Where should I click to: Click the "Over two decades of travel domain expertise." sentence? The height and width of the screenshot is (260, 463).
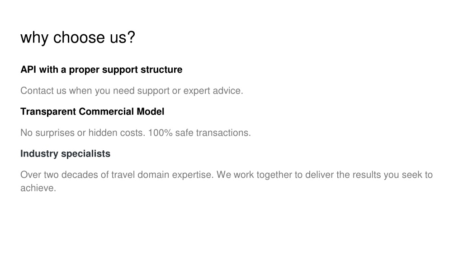[117, 175]
